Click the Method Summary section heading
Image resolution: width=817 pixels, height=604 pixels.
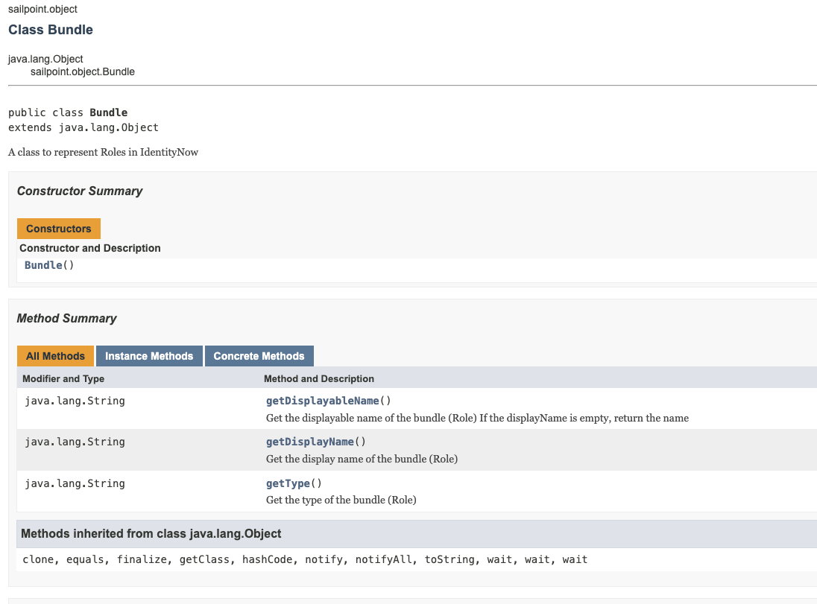click(67, 319)
